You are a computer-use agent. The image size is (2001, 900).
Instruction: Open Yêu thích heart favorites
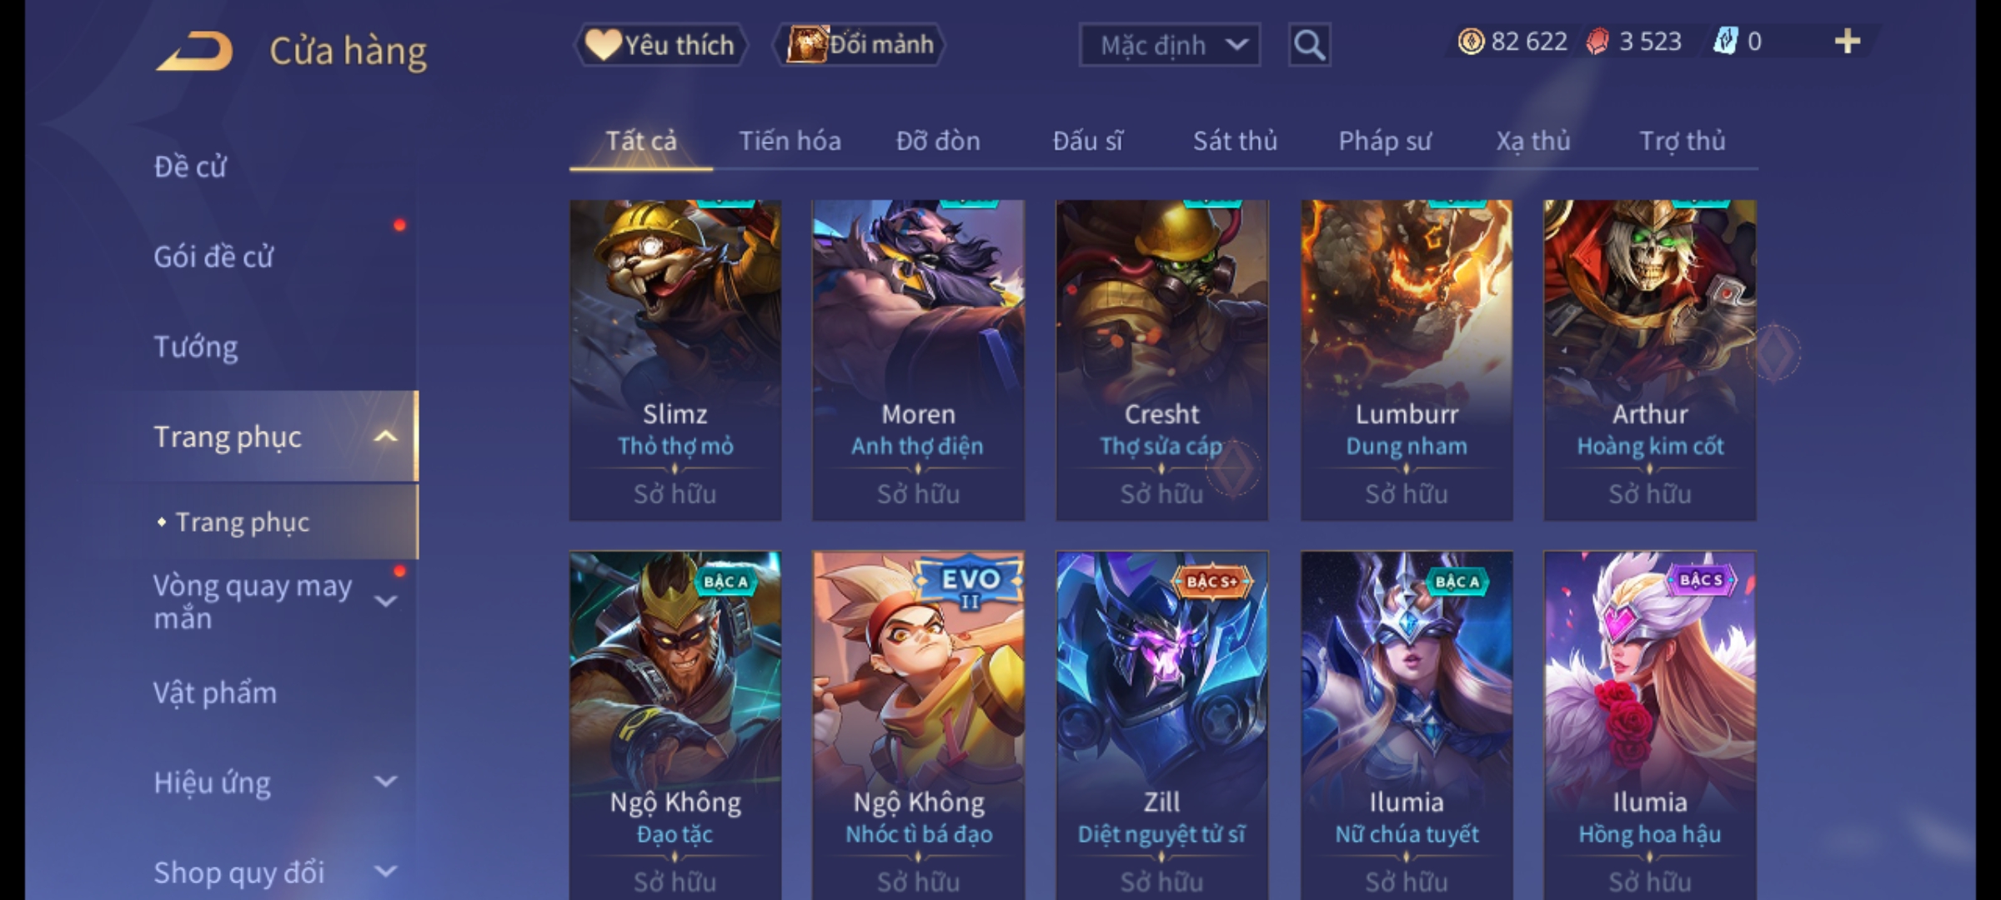[x=660, y=44]
